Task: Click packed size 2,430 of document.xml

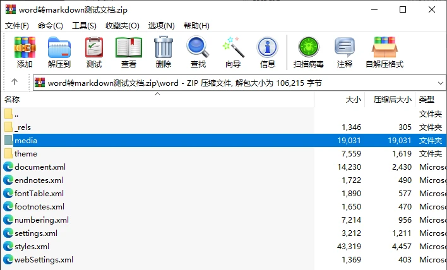Action: (402, 167)
